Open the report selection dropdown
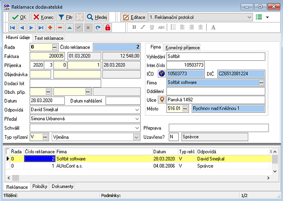Viewport: 283px width, 201px height. click(249, 17)
